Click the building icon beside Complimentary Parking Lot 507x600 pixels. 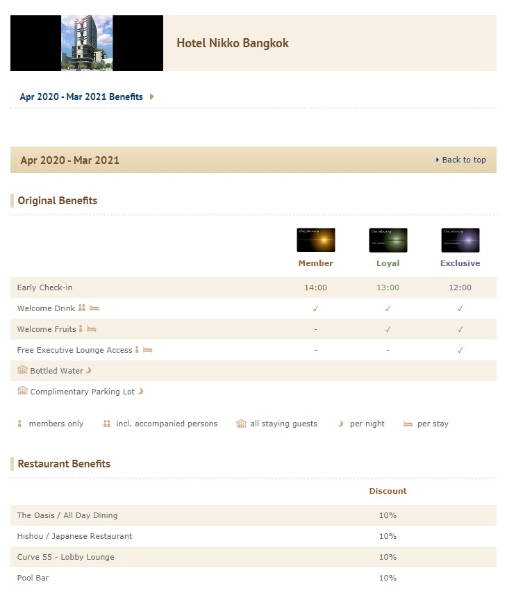point(22,392)
